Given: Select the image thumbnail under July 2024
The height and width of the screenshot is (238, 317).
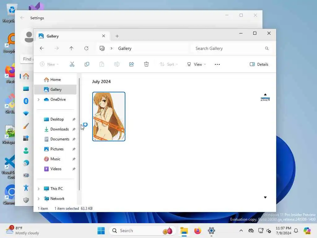Looking at the screenshot, I should pyautogui.click(x=109, y=117).
